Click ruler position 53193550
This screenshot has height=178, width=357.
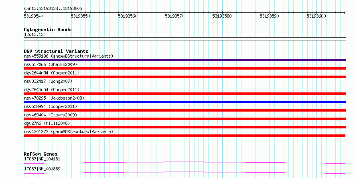81,16
